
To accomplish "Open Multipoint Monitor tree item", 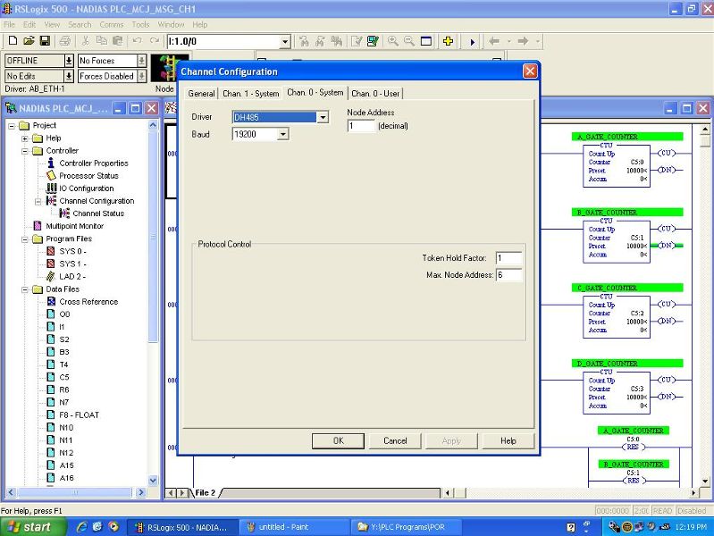I will point(75,226).
